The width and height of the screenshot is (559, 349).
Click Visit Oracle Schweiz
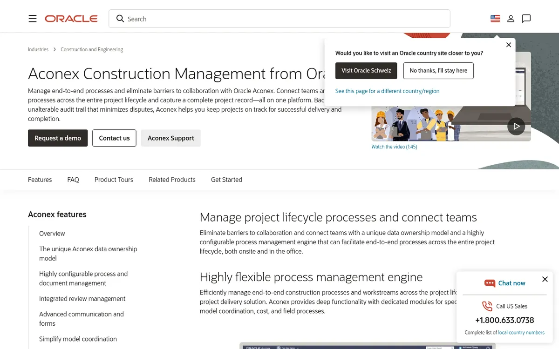[366, 71]
